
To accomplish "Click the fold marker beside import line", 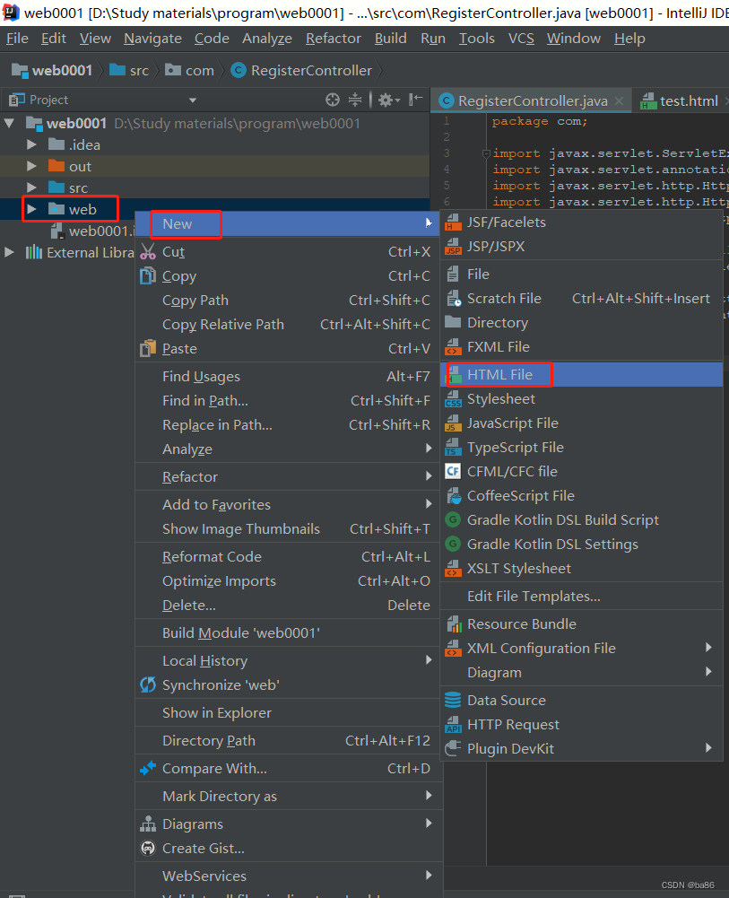I will pos(486,153).
